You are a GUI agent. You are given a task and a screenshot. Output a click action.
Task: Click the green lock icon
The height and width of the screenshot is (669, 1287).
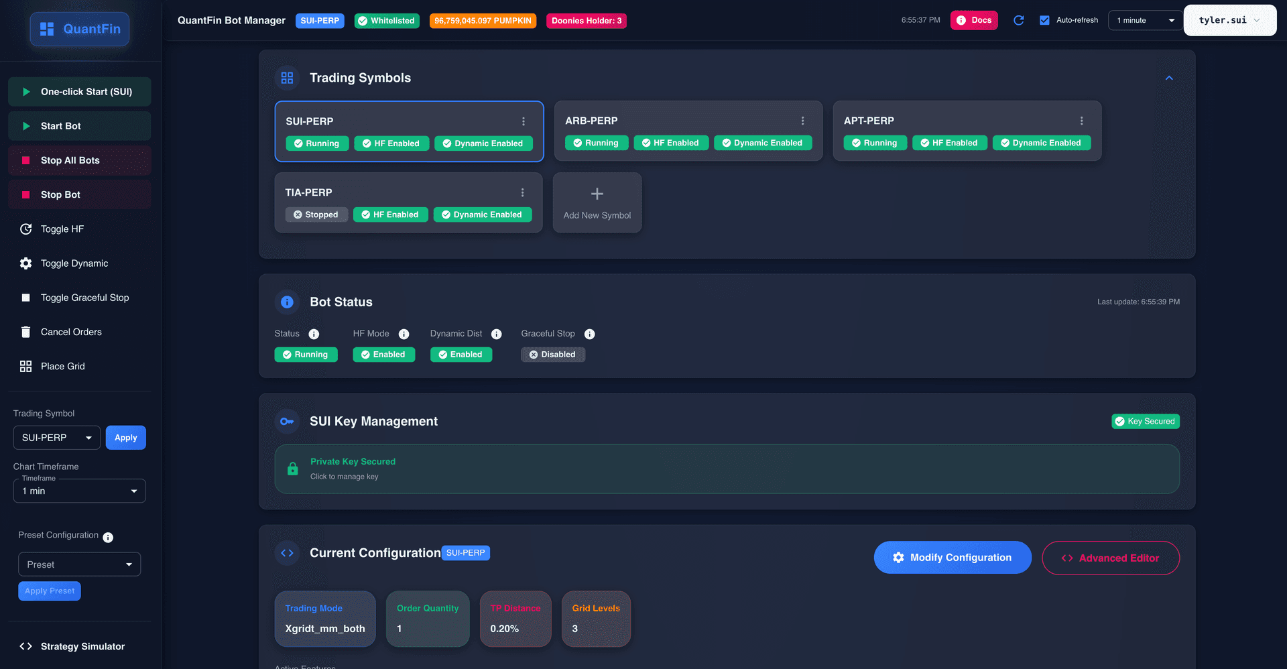[293, 469]
